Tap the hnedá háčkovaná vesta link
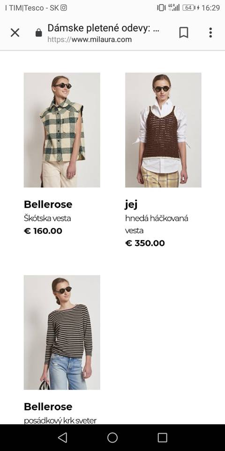This screenshot has height=451, width=225. point(157,225)
